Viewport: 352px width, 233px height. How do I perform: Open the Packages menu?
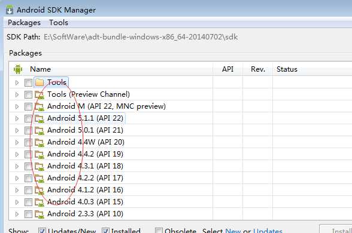click(x=24, y=23)
